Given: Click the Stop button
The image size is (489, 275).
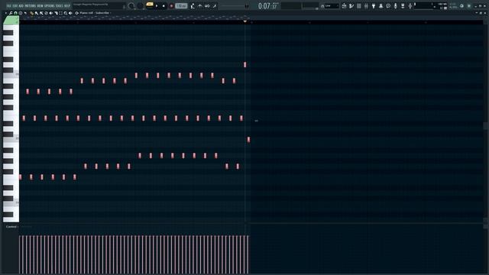Looking at the screenshot, I should pyautogui.click(x=164, y=5).
